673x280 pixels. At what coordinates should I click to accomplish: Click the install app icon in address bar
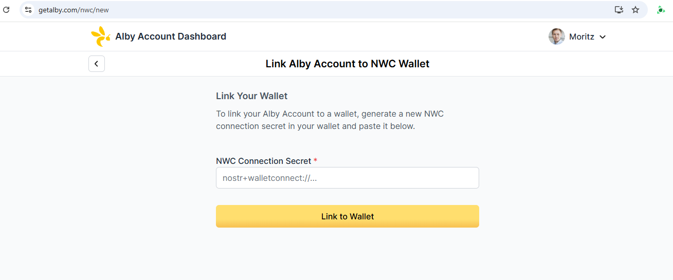pyautogui.click(x=619, y=10)
